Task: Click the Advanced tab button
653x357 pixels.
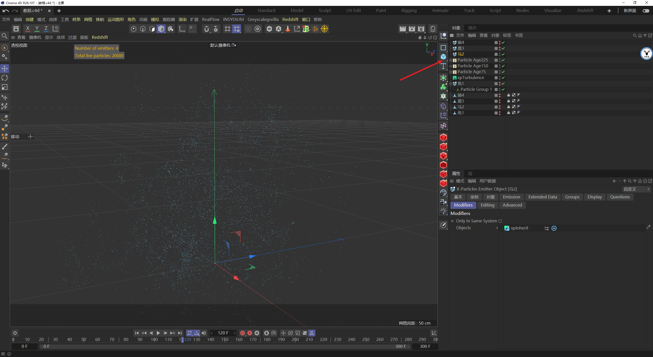Action: (512, 205)
